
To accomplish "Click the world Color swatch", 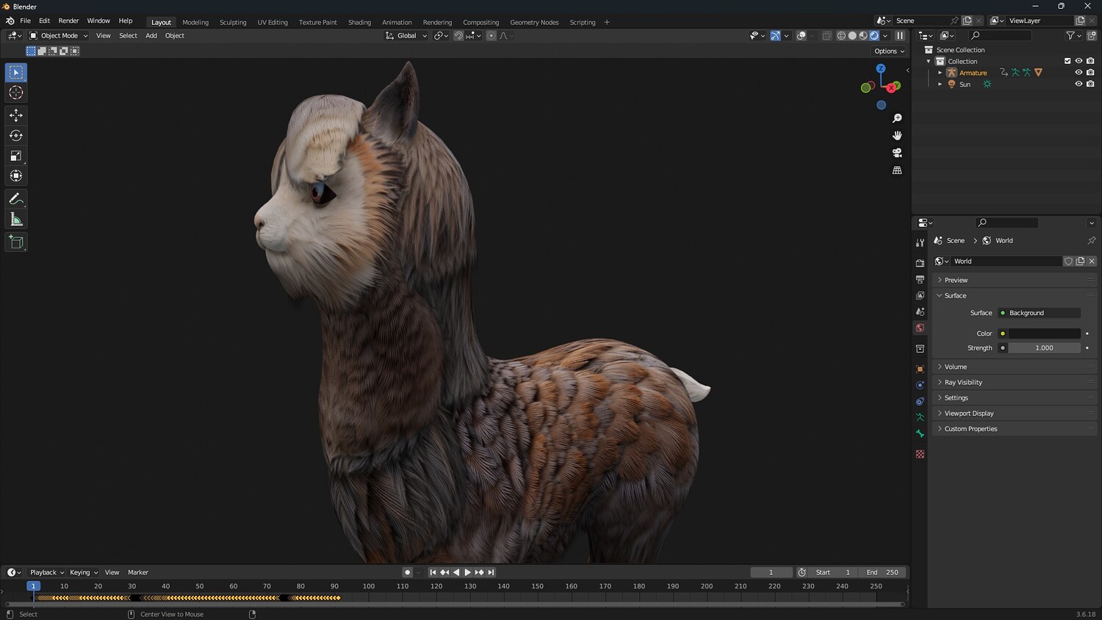I will coord(1044,334).
